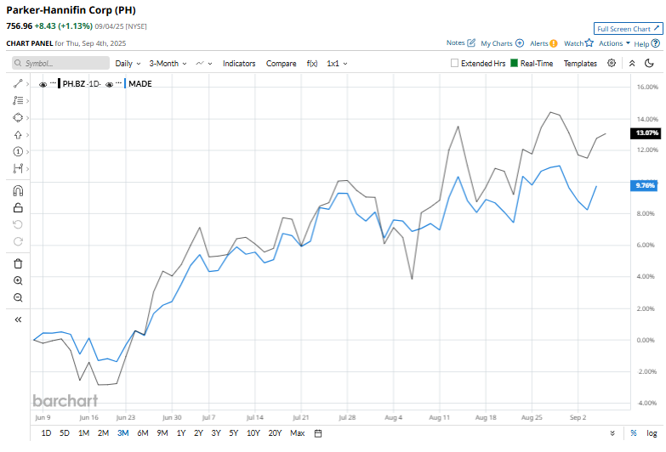Open the Indicators menu
This screenshot has width=666, height=452.
[239, 63]
